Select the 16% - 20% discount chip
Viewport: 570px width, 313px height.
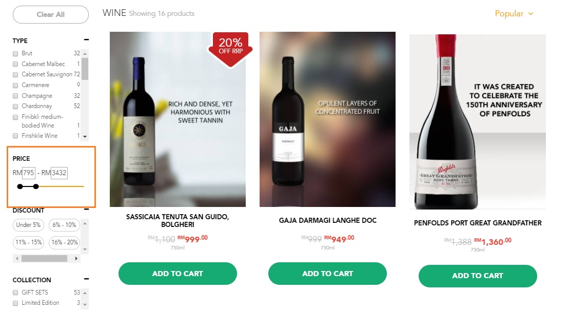pyautogui.click(x=65, y=242)
